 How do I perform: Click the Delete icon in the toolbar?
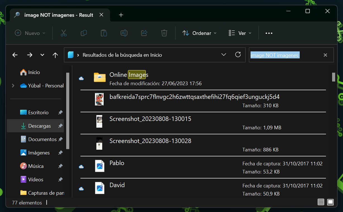tap(164, 33)
